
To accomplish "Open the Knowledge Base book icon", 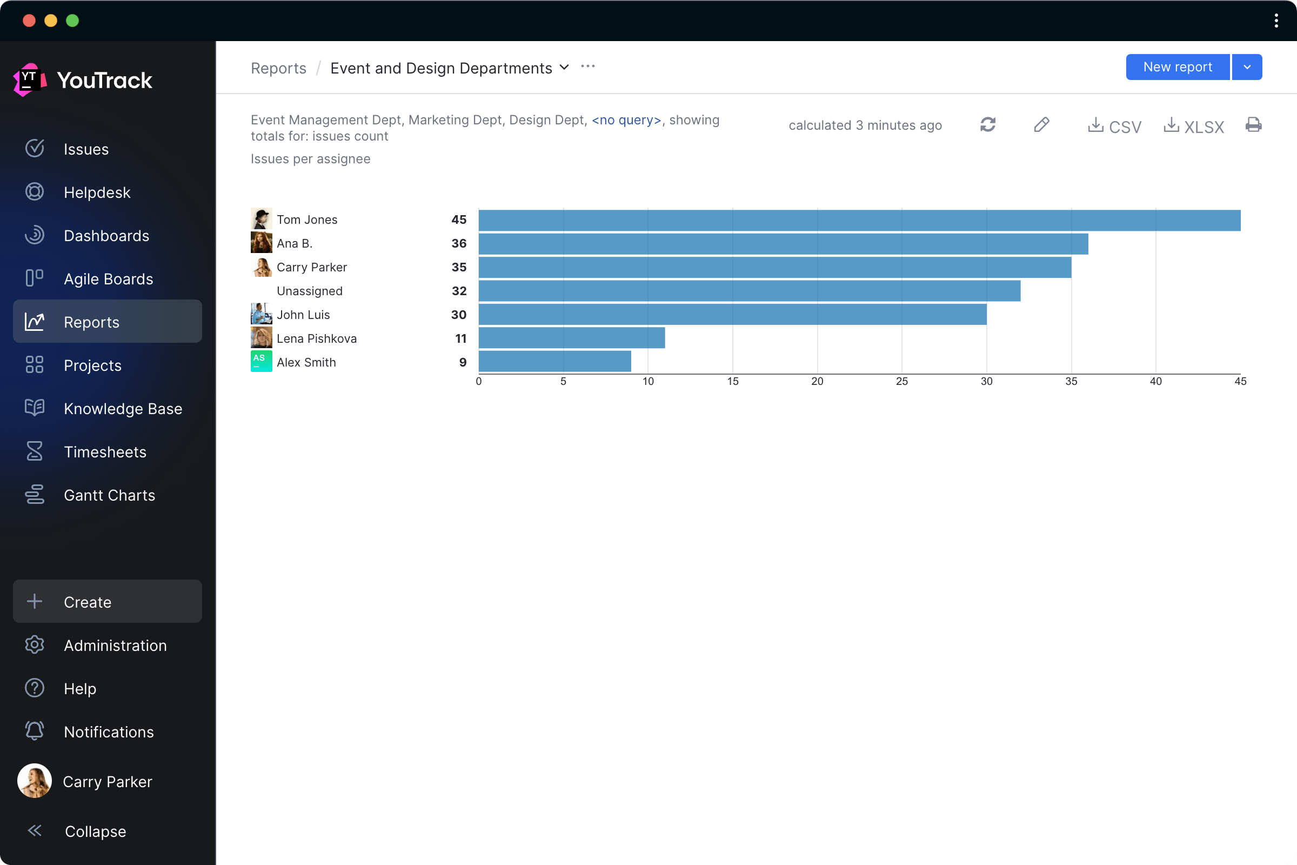I will click(35, 408).
